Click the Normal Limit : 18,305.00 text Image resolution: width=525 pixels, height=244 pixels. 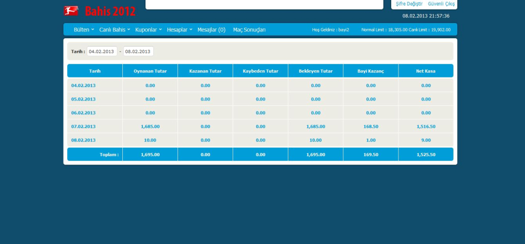click(384, 30)
